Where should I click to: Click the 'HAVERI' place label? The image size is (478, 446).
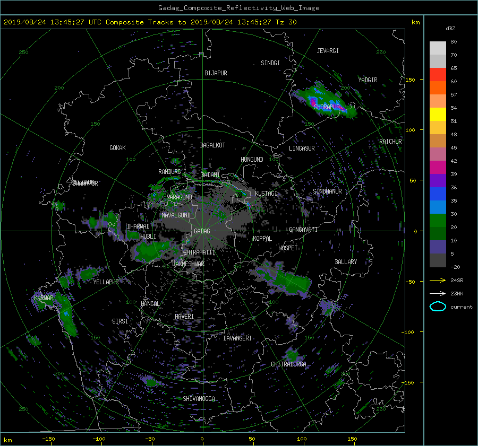click(x=184, y=317)
